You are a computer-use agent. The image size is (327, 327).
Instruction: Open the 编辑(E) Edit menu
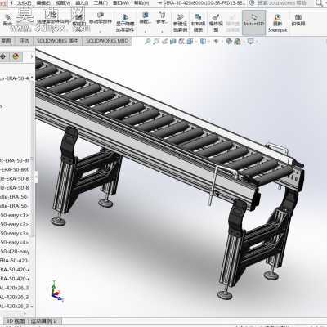(43, 3)
